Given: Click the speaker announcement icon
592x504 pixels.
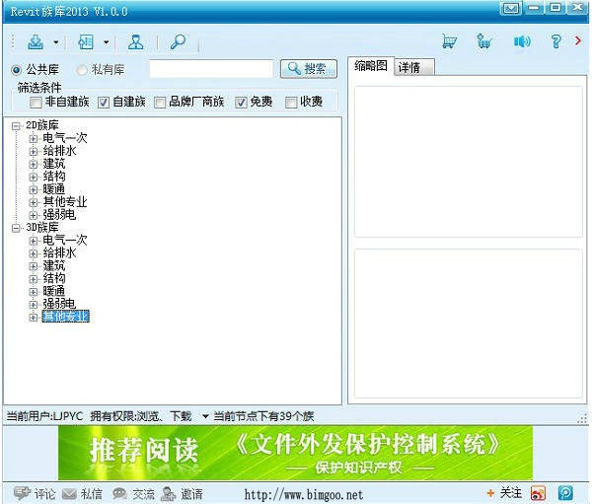Looking at the screenshot, I should (522, 42).
